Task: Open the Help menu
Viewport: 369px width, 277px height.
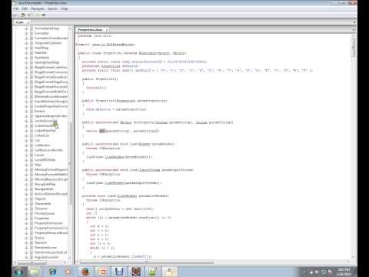Action: tap(64, 8)
